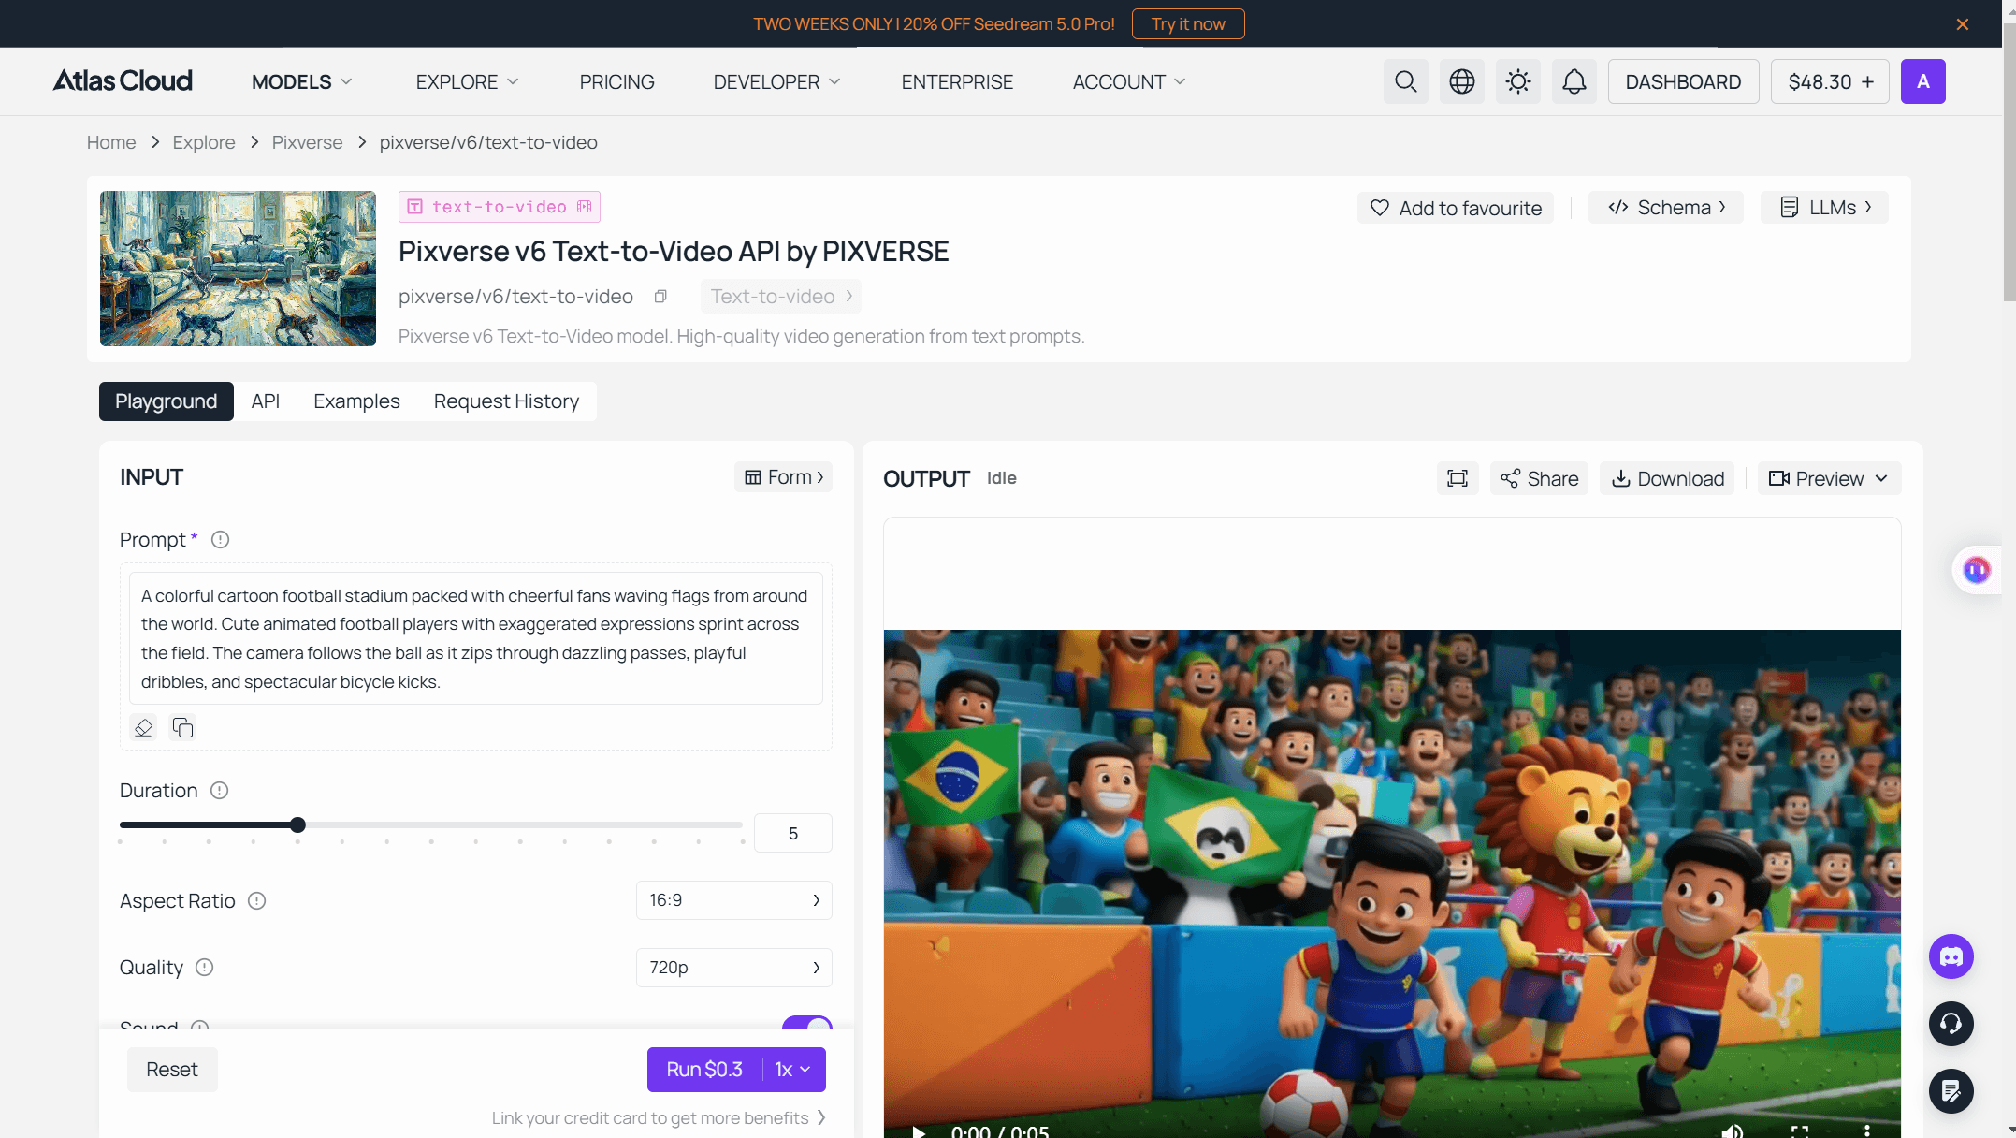The width and height of the screenshot is (2016, 1138).
Task: Open the Quality 720p dropdown
Action: tap(733, 968)
